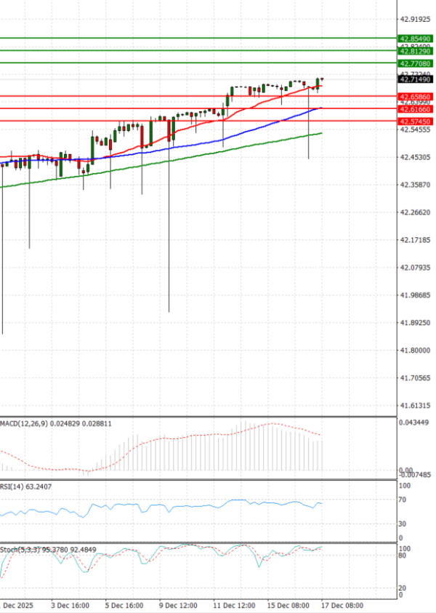Click the green 42.85490 resistance price label
Viewport: 436px width, 613px height.
[416, 38]
